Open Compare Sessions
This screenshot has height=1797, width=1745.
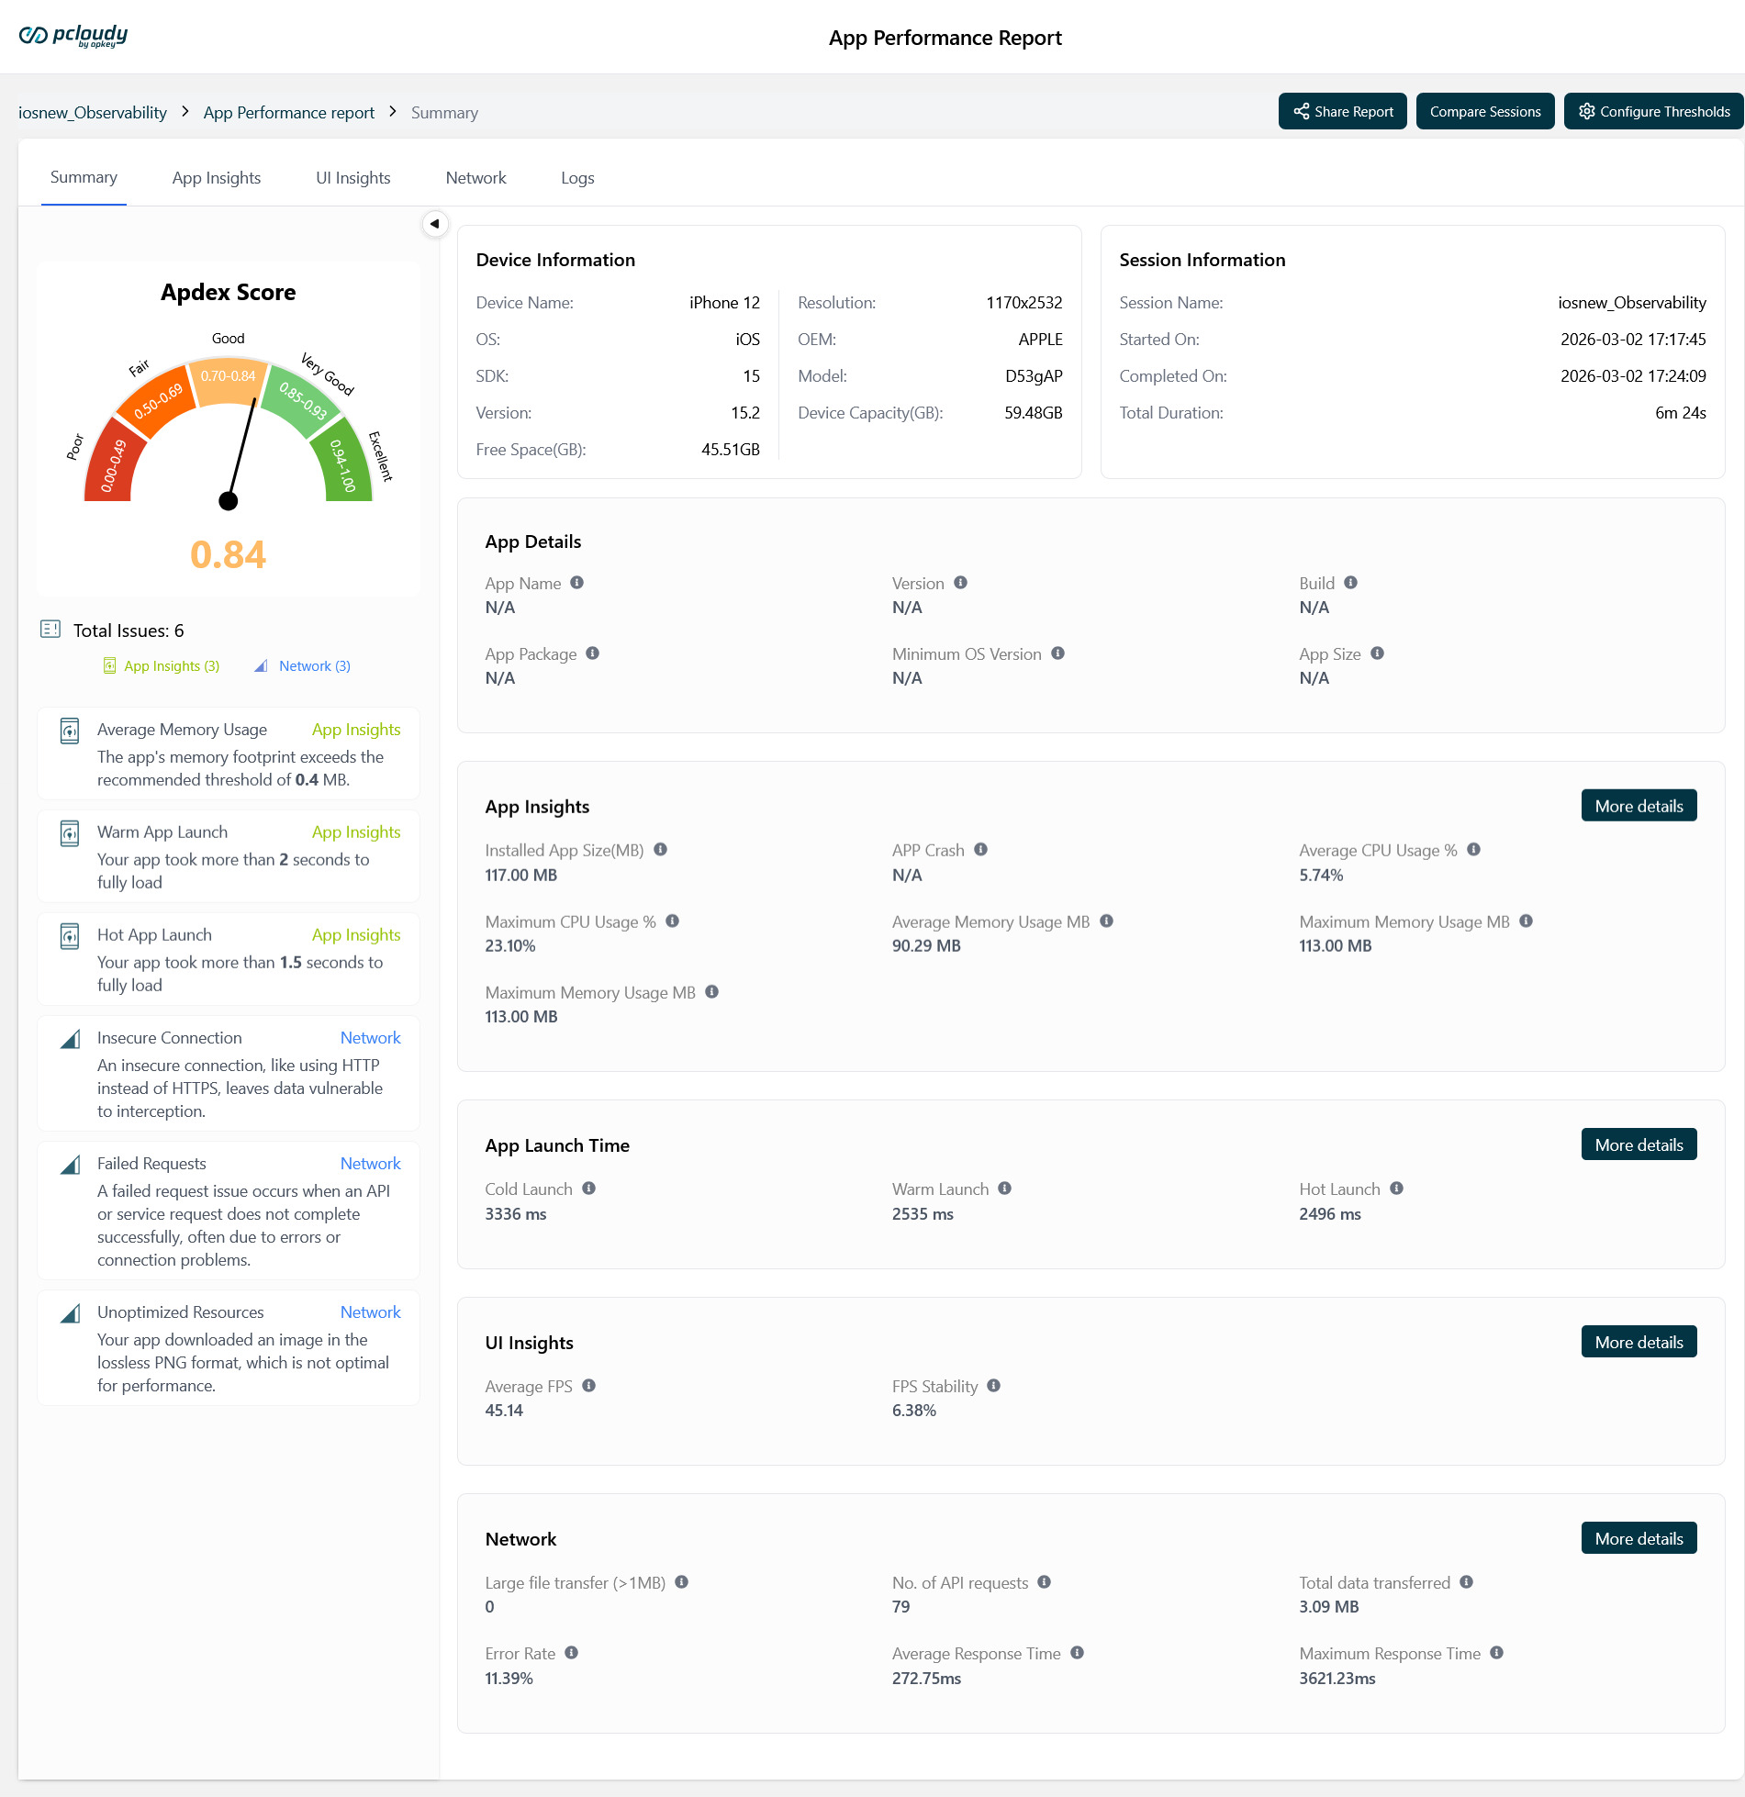coord(1484,110)
